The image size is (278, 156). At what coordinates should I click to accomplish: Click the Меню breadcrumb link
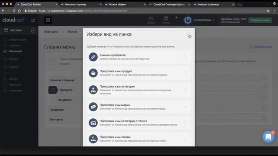[72, 32]
